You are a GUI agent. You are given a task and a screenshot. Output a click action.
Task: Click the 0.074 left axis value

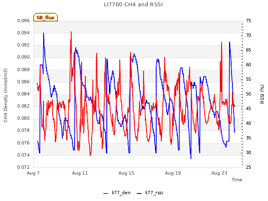[x=23, y=155]
